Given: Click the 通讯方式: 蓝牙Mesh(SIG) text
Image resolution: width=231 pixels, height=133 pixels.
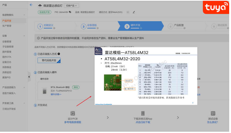Looking at the screenshot, I should click(x=111, y=12).
